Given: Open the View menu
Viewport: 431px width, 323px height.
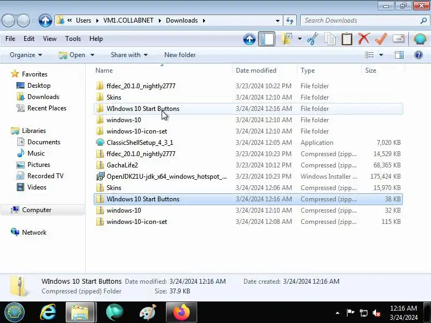Looking at the screenshot, I should click(x=50, y=39).
